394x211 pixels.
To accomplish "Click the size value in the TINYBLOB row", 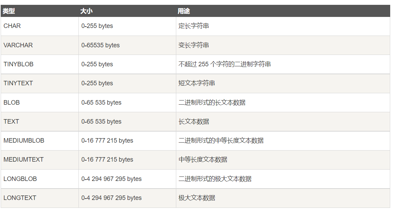I will pos(97,64).
